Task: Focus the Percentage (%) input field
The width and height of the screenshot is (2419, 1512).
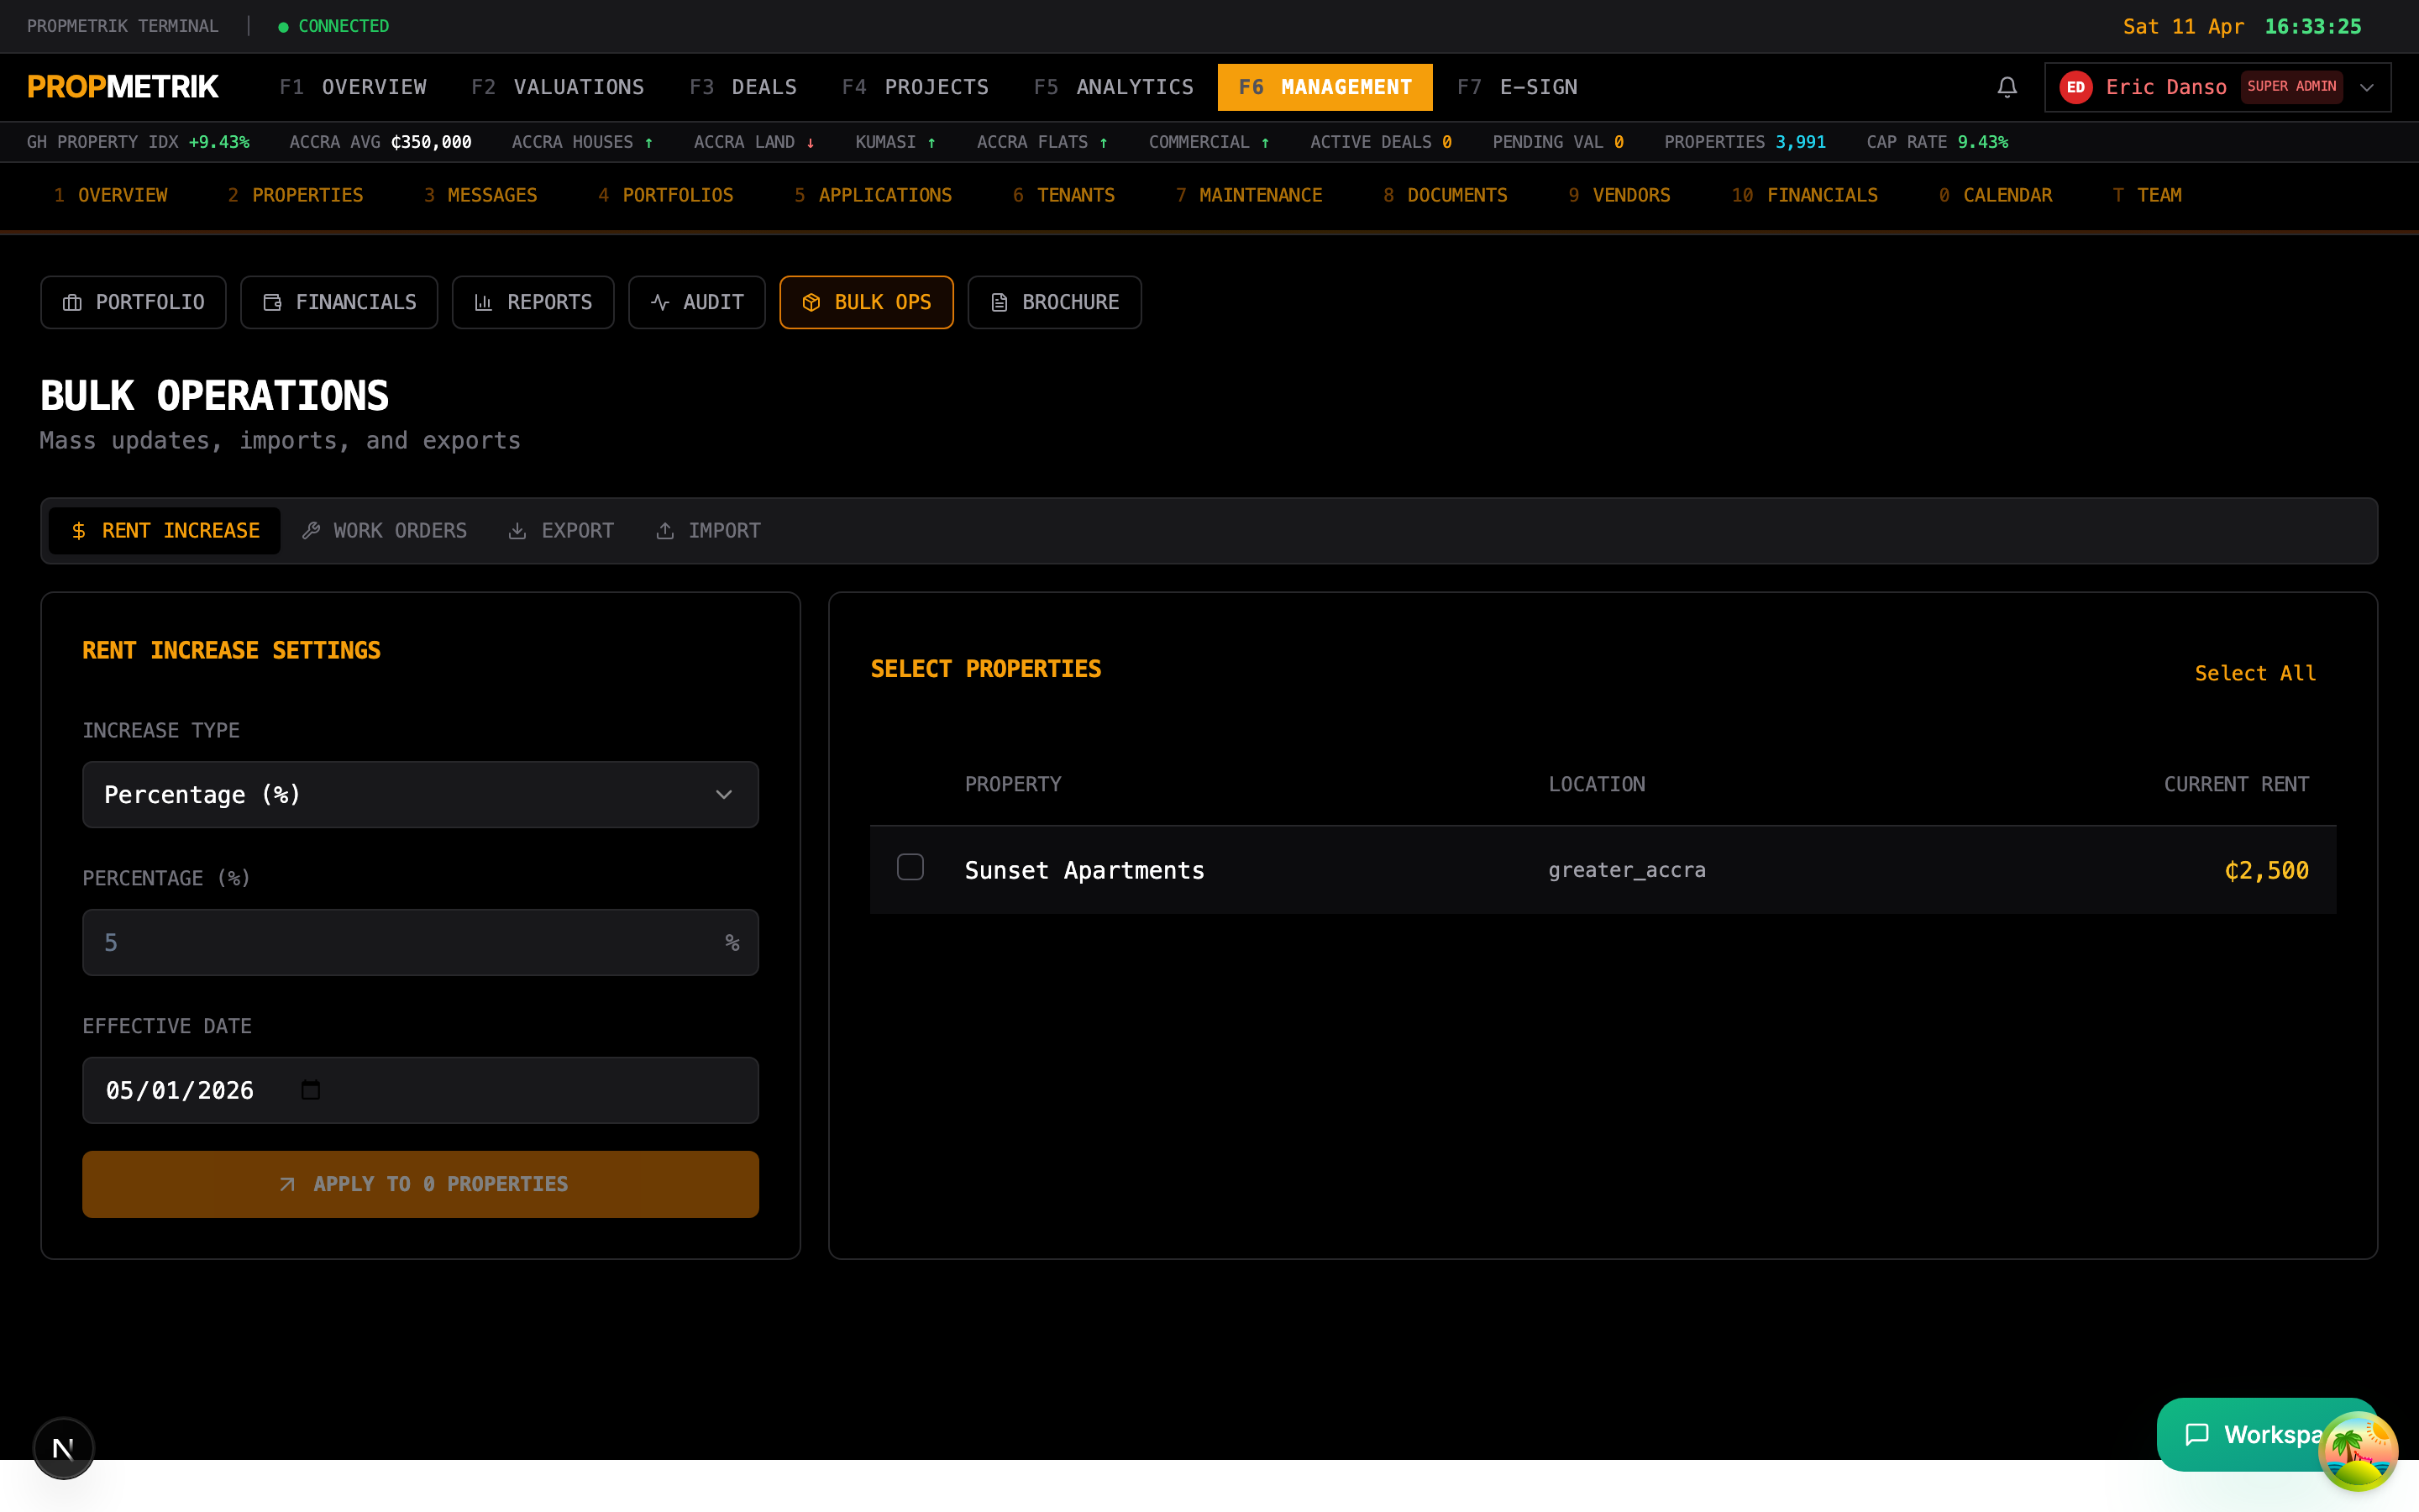Action: tap(420, 942)
